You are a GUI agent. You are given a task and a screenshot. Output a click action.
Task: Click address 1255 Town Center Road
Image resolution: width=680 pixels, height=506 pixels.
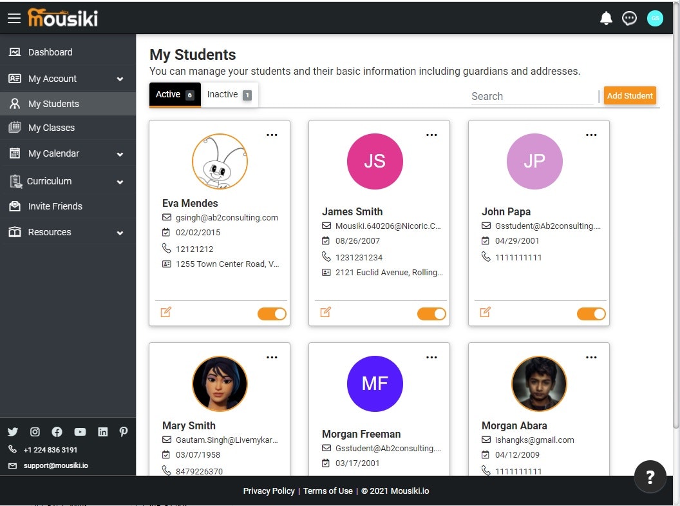(227, 264)
